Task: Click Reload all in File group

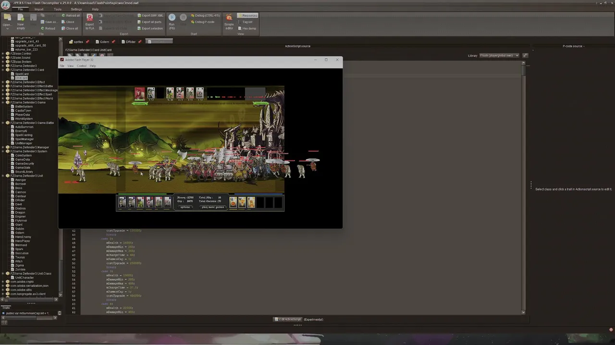Action: 70,15
